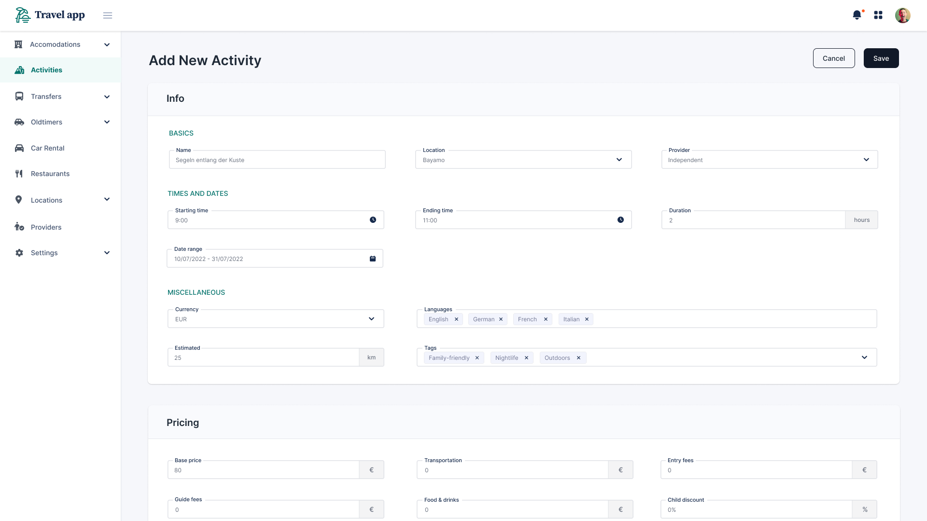Edit the Food & drinks field
The image size is (927, 521).
click(512, 509)
